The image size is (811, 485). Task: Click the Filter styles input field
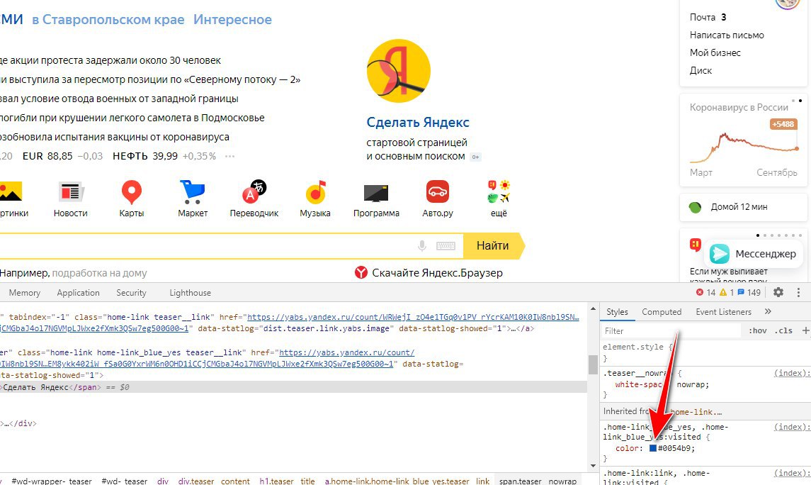click(x=671, y=330)
